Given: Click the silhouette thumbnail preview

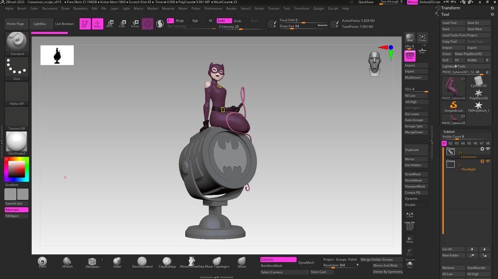Looking at the screenshot, I should click(x=57, y=55).
